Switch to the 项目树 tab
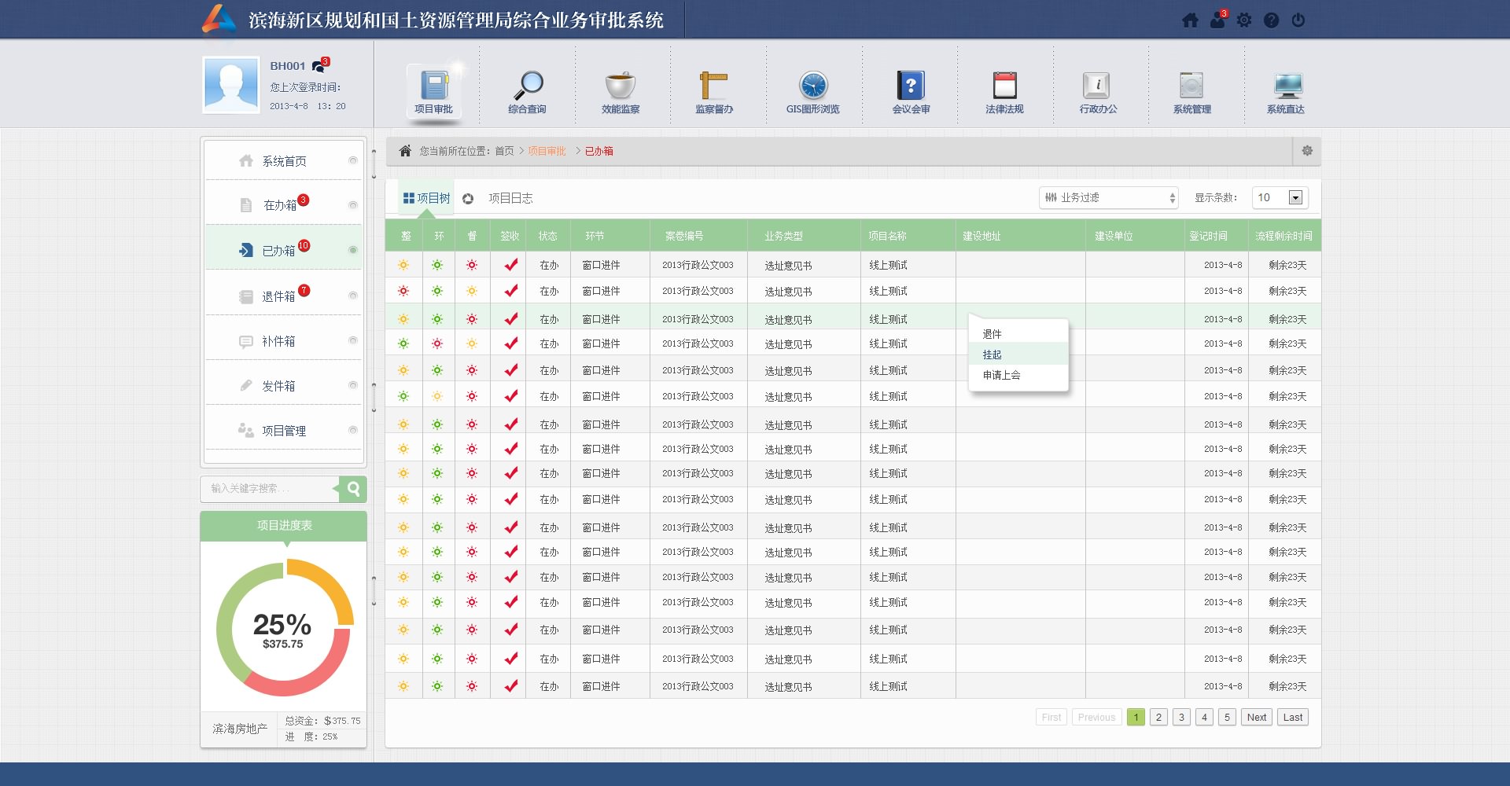The width and height of the screenshot is (1510, 786). [x=426, y=199]
